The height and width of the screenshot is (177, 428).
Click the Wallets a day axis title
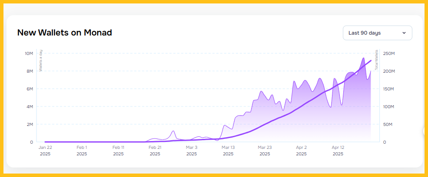point(41,61)
